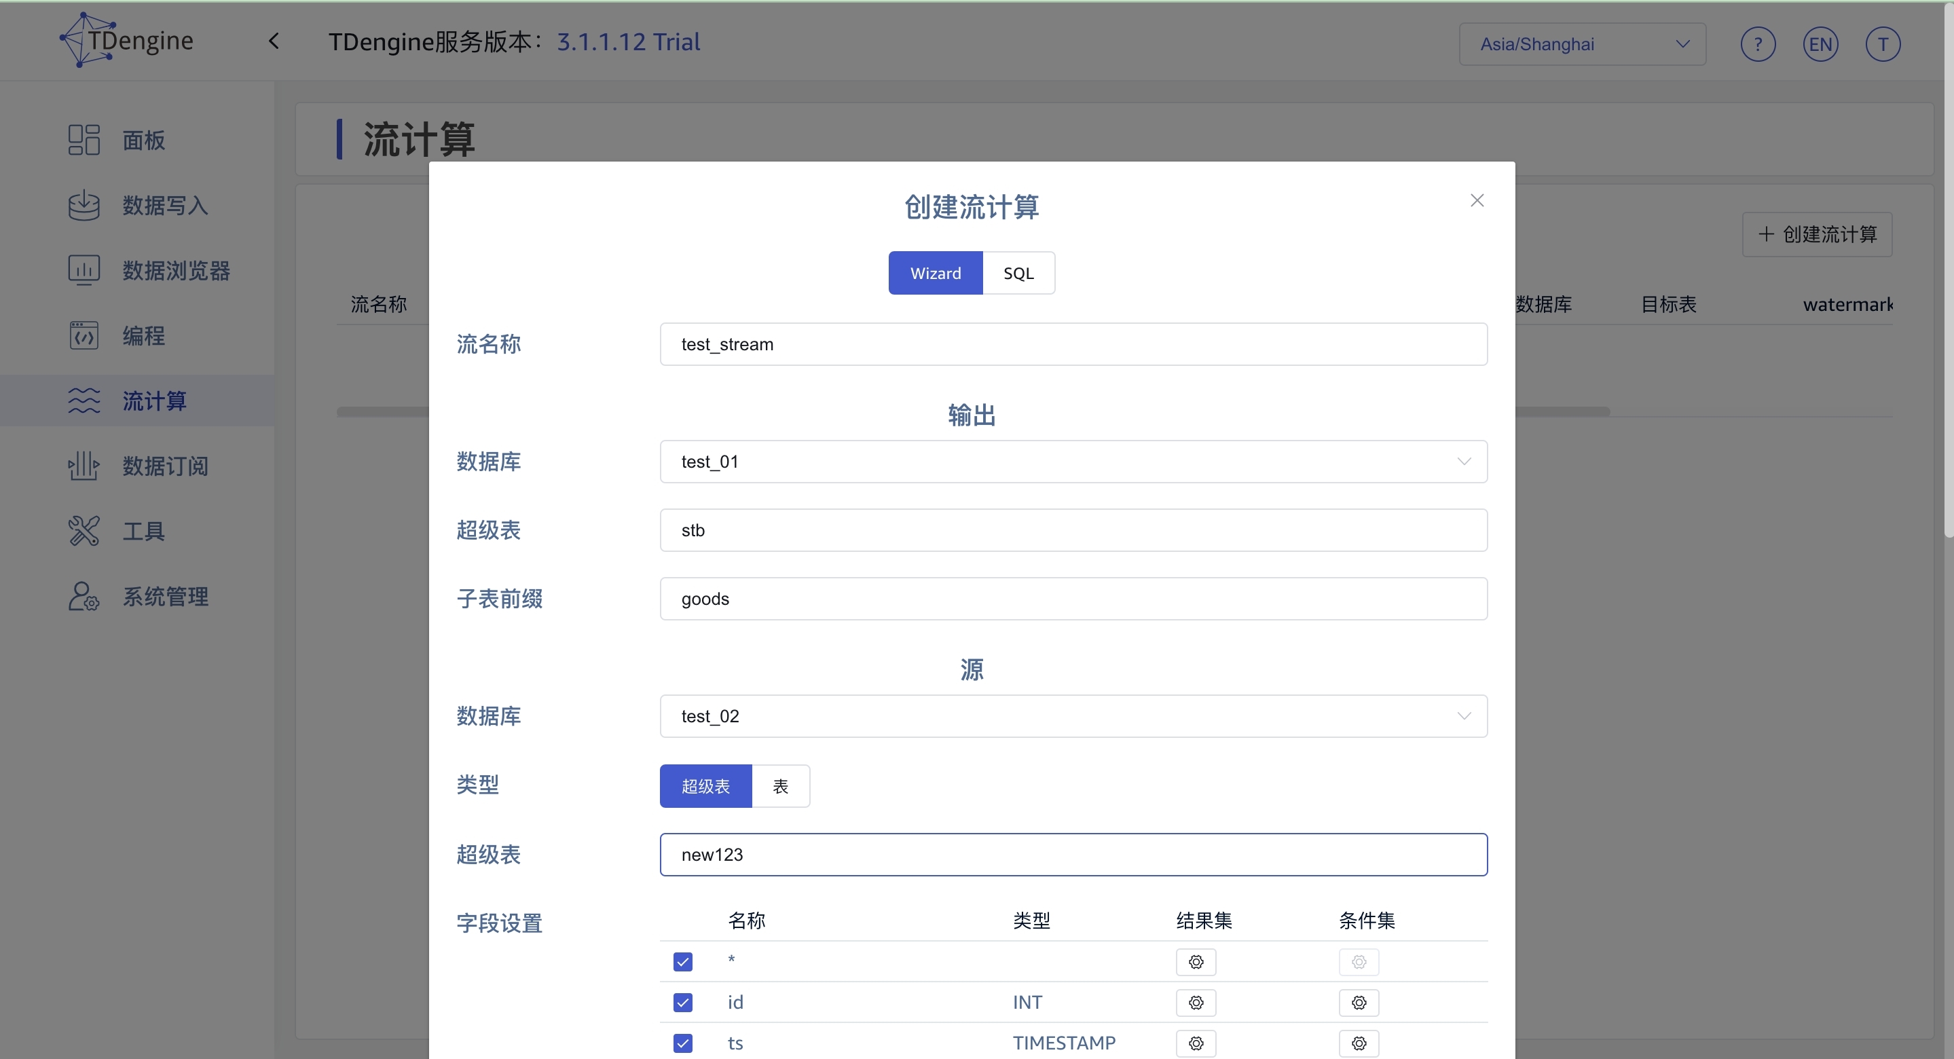The image size is (1954, 1059).
Task: Switch language using the EN button
Action: (x=1820, y=43)
